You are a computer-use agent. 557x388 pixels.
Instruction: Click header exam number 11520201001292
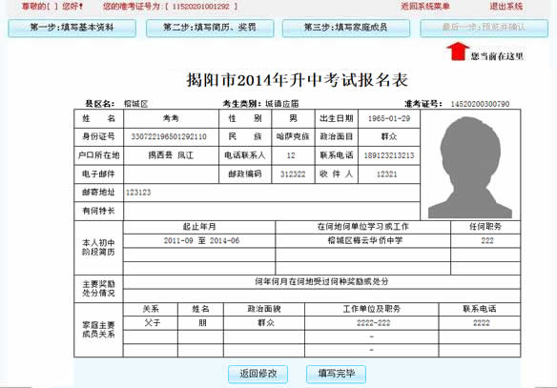tap(200, 7)
